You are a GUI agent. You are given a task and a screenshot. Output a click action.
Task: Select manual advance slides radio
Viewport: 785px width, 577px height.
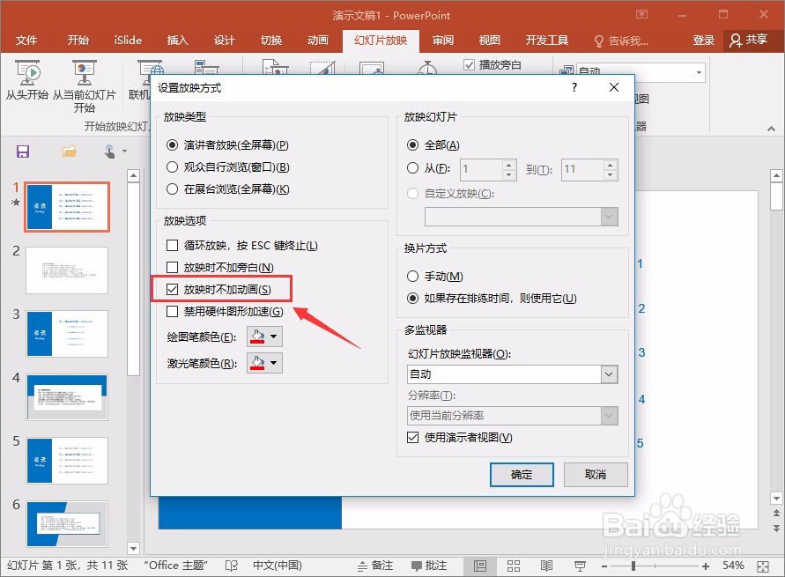point(412,277)
